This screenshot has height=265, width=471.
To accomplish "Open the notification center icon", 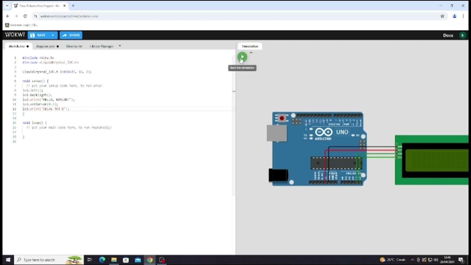I will (461, 260).
